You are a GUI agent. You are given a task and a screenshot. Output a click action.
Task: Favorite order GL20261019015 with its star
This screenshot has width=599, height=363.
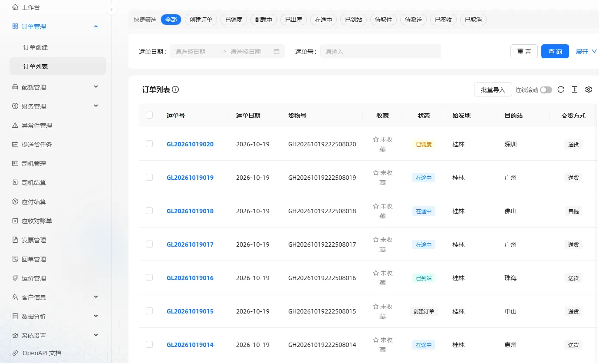pyautogui.click(x=376, y=307)
